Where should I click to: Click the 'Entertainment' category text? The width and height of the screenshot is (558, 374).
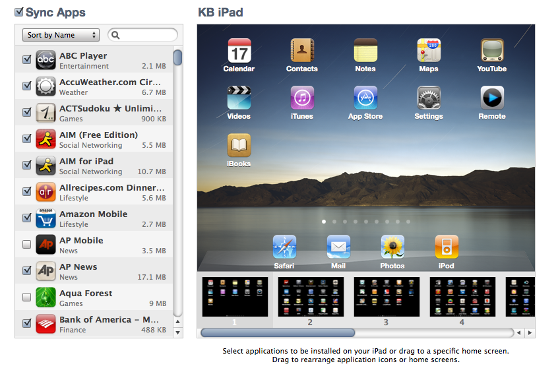coord(84,66)
